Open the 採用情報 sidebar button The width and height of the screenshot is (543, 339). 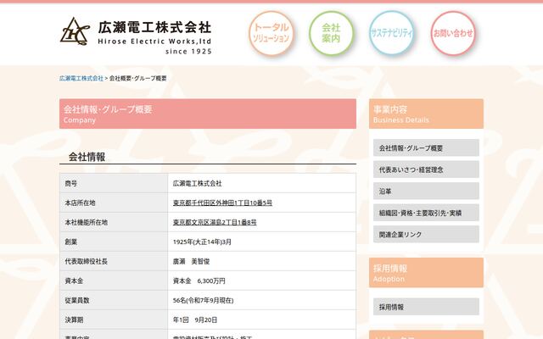click(x=426, y=307)
